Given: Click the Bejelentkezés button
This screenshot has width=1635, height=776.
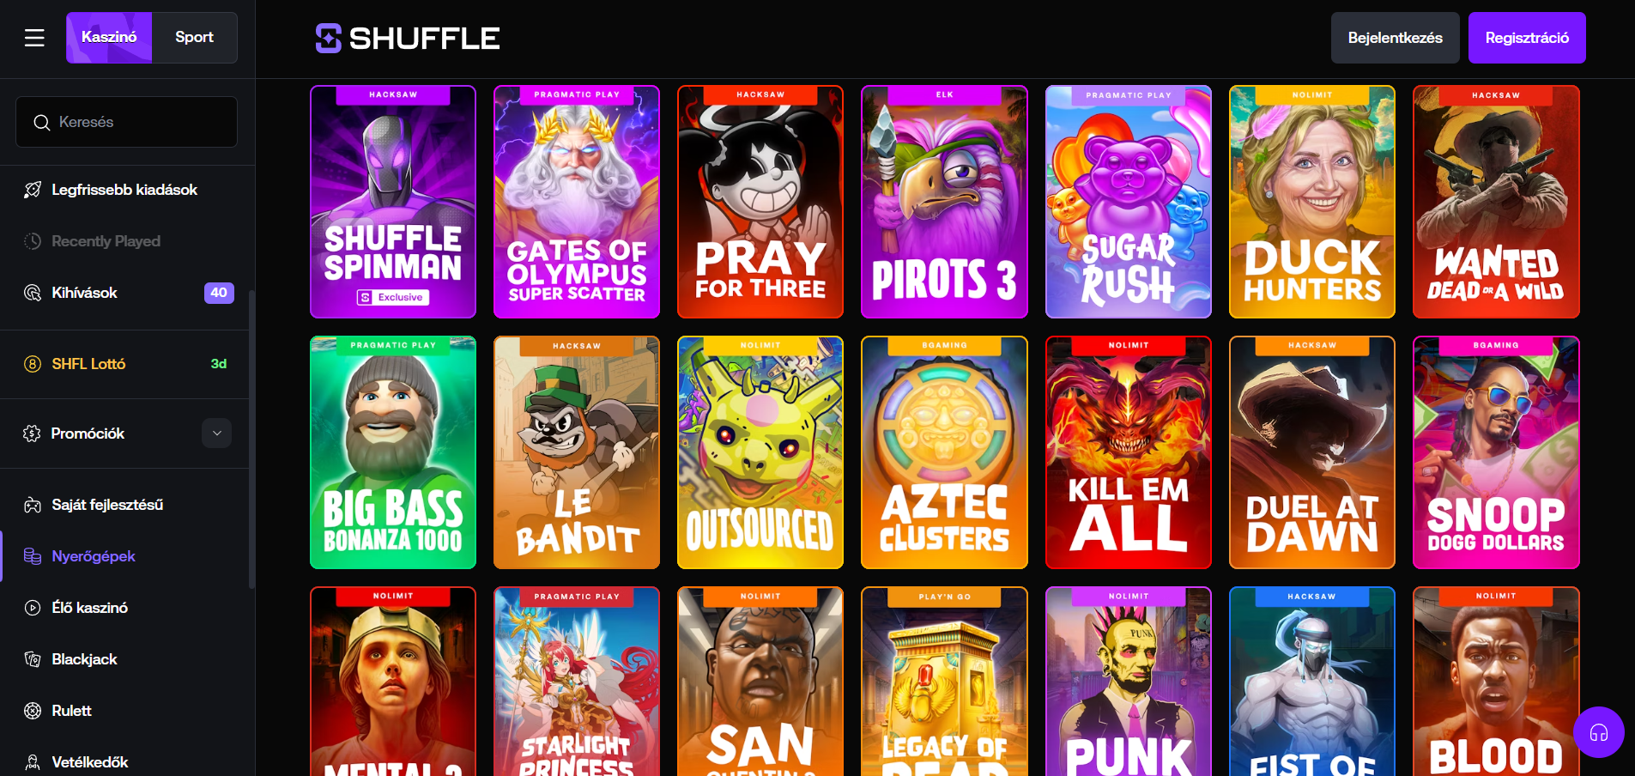Looking at the screenshot, I should click(x=1395, y=38).
